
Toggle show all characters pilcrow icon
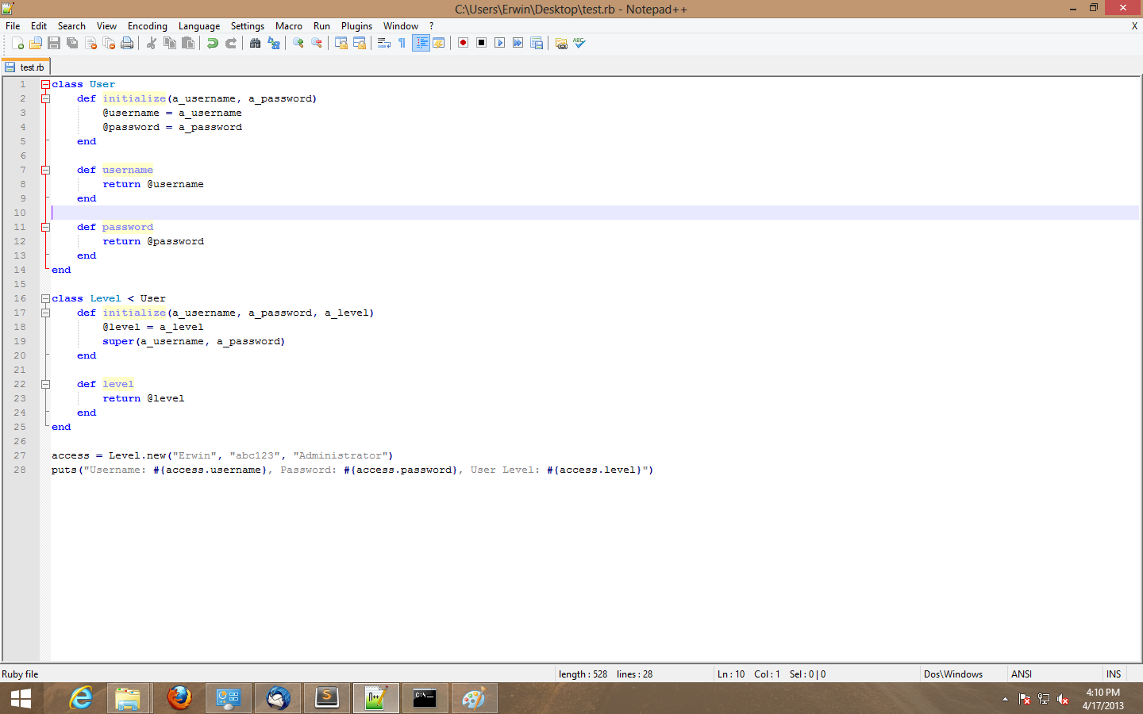click(x=402, y=43)
